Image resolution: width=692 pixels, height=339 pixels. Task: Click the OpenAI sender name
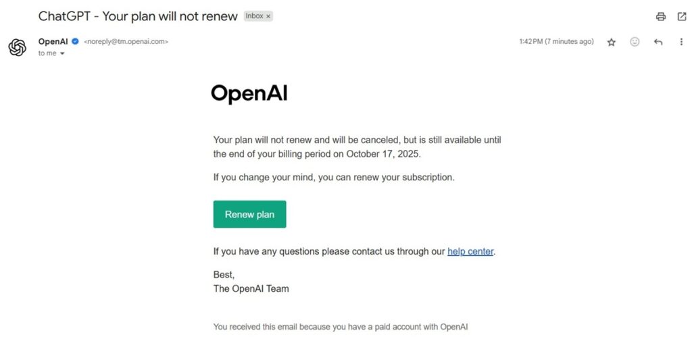pyautogui.click(x=53, y=41)
